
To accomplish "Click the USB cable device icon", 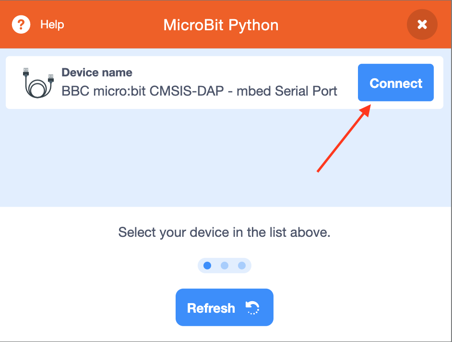I will [38, 83].
